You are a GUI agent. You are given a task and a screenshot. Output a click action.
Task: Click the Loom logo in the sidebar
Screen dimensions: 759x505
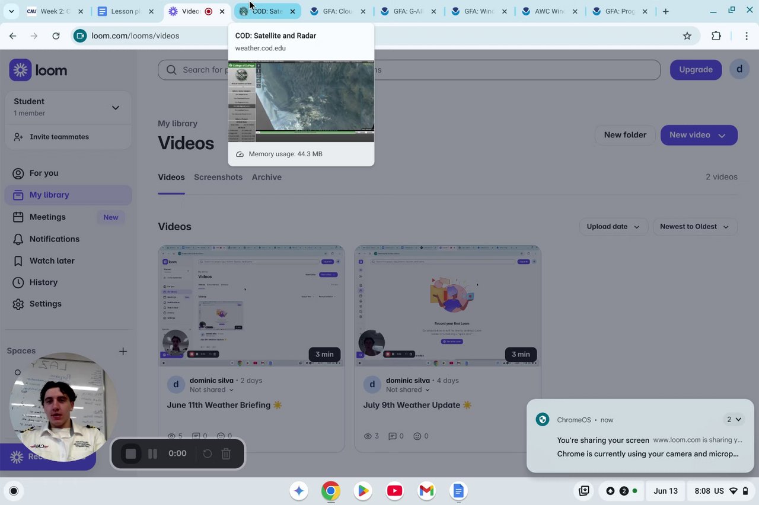point(38,70)
